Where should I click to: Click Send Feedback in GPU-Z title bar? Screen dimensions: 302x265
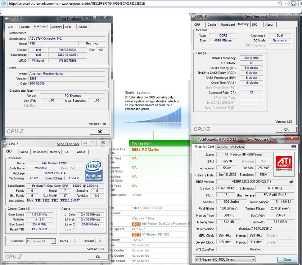coord(257,140)
